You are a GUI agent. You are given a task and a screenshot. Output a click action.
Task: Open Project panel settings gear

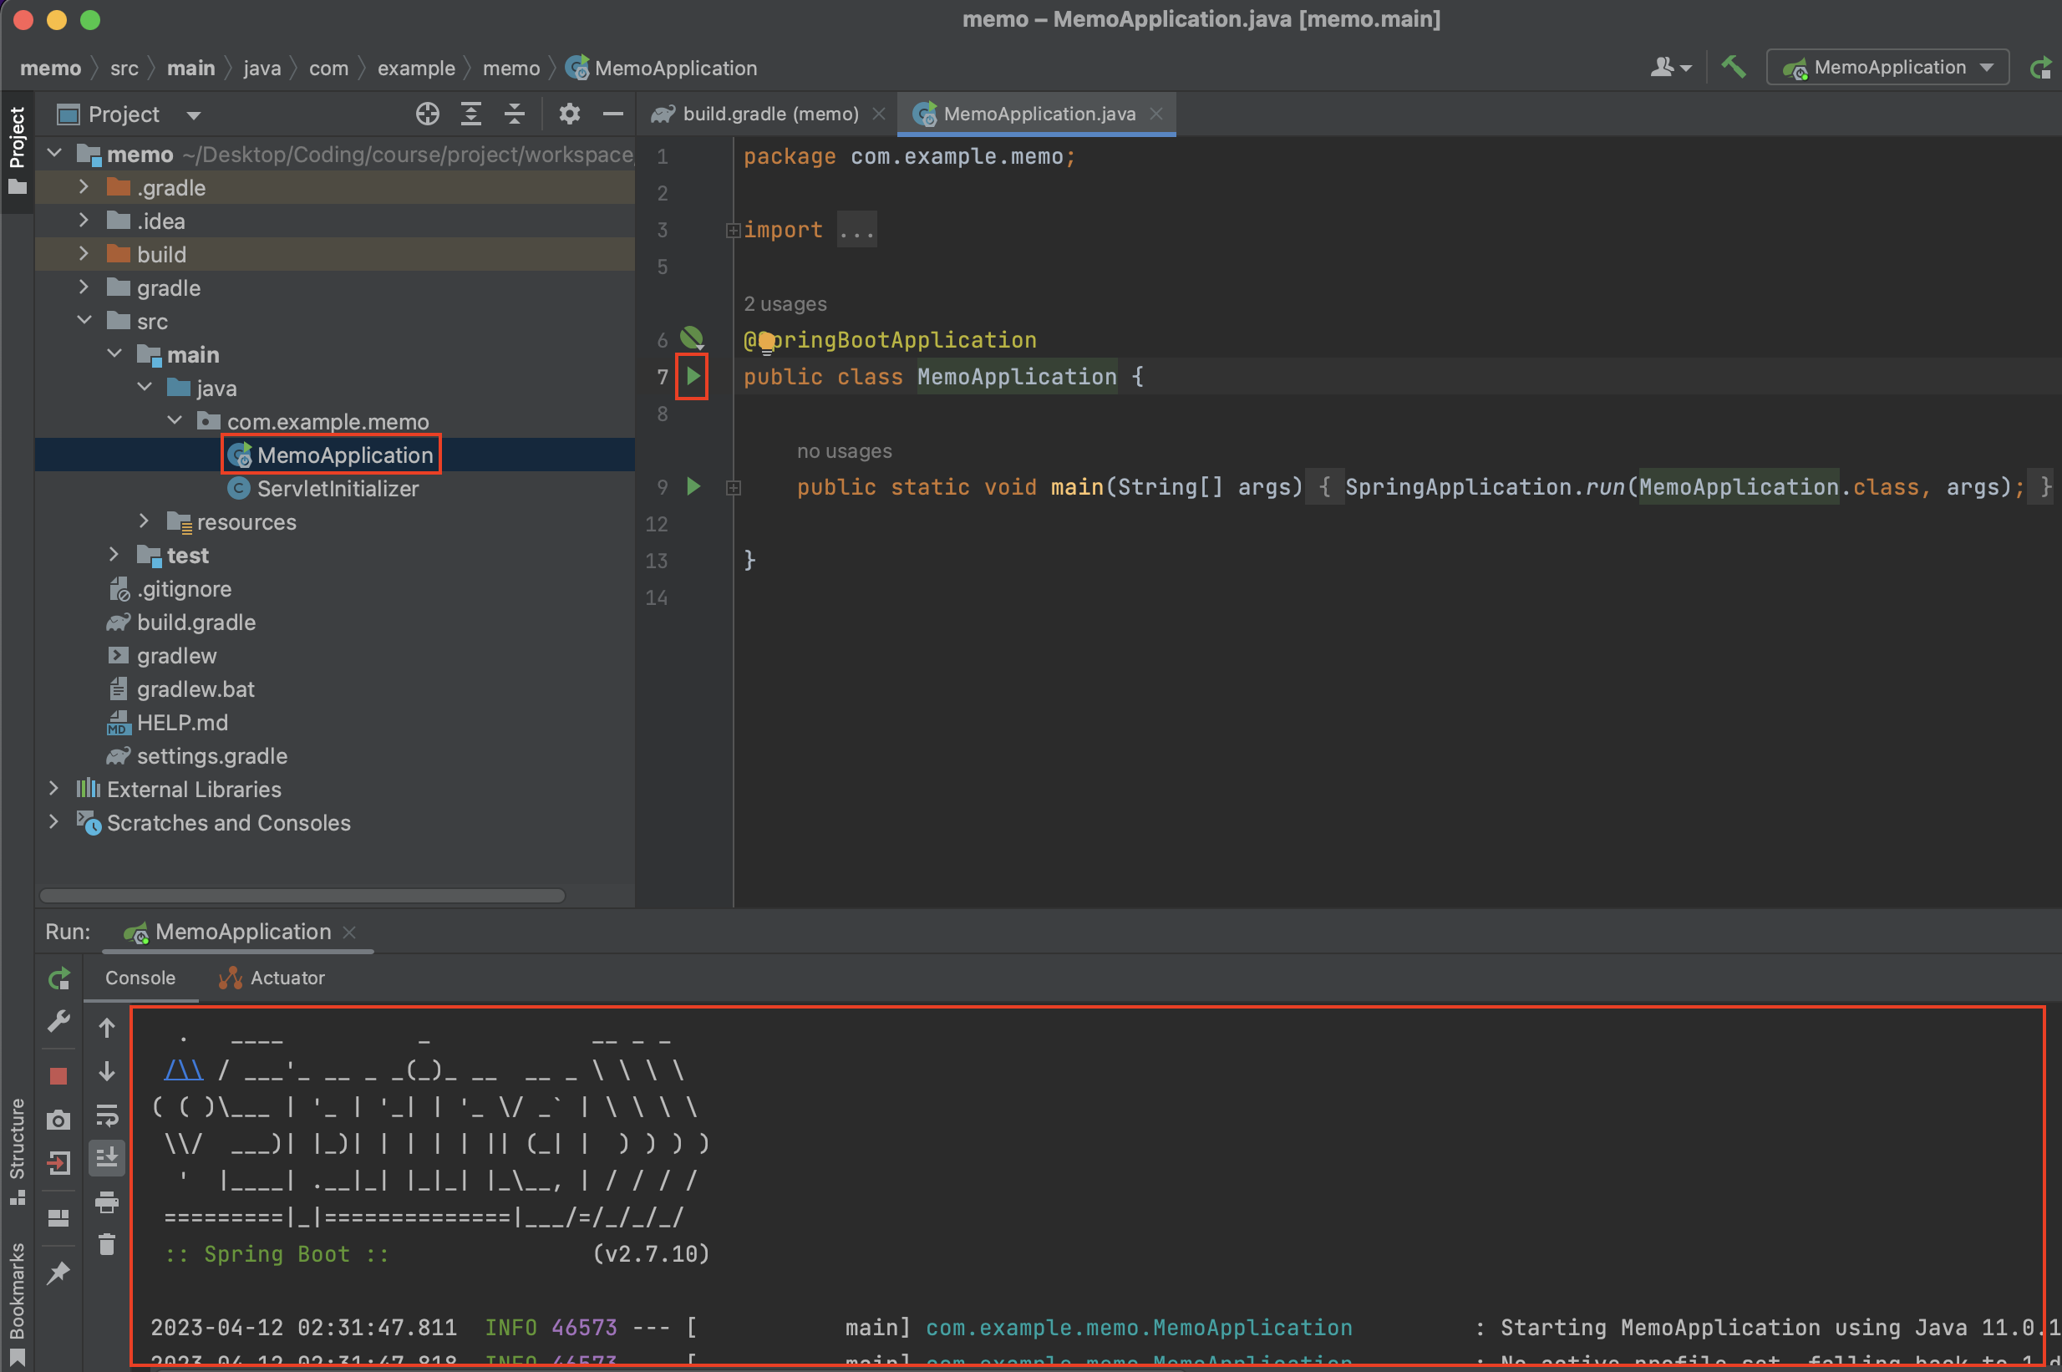tap(569, 114)
